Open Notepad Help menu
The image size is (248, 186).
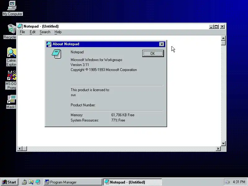pos(58,32)
